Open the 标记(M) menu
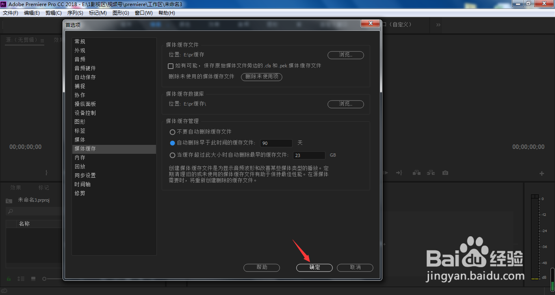The image size is (555, 295). [x=98, y=13]
